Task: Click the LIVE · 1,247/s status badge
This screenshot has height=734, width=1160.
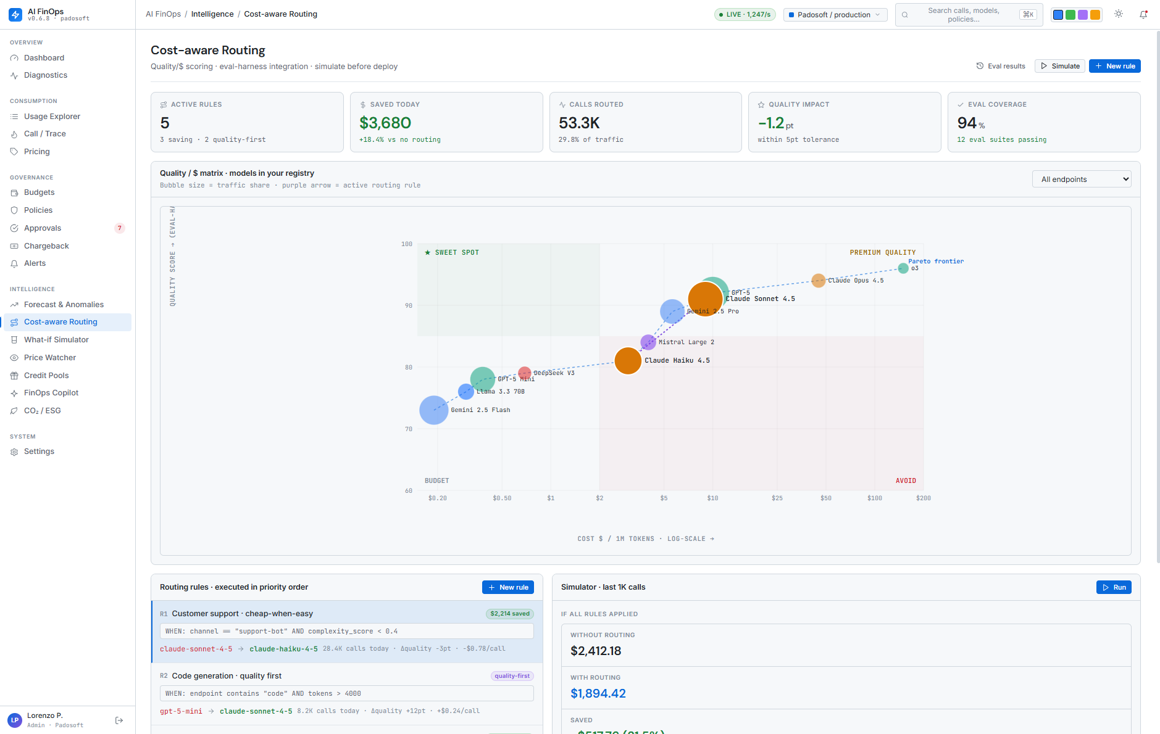Action: pyautogui.click(x=745, y=15)
